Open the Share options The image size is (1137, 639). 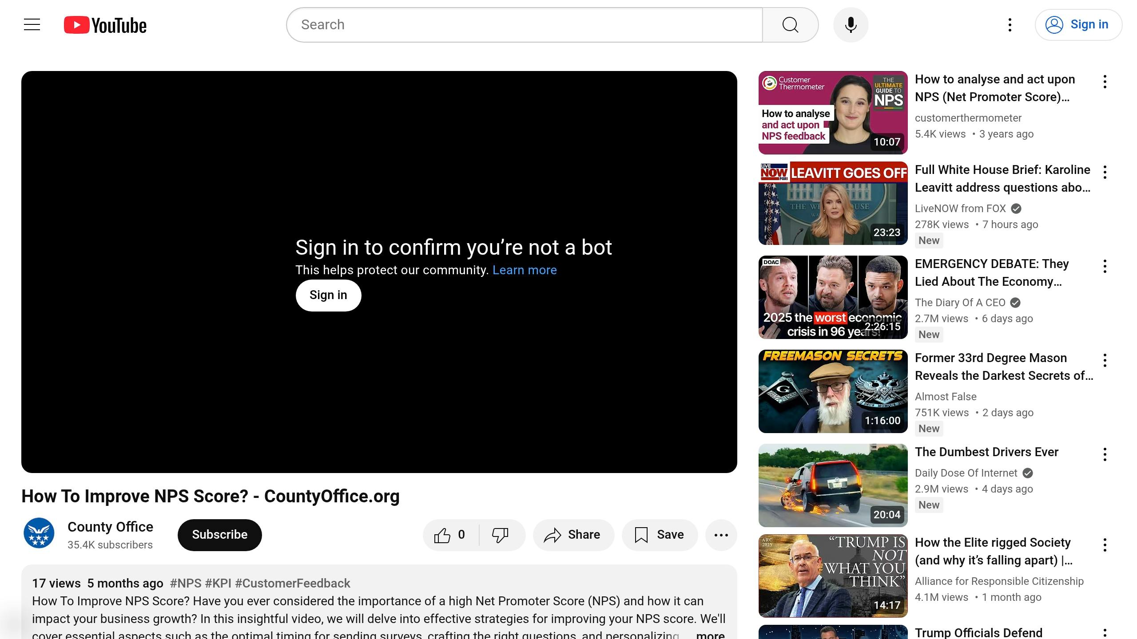pos(573,535)
